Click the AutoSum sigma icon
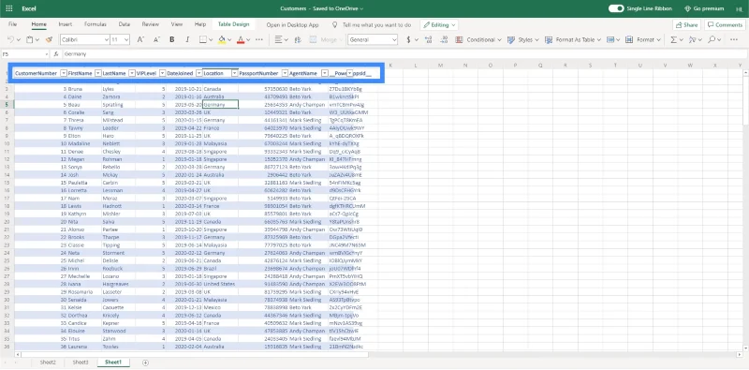The width and height of the screenshot is (749, 370). [x=673, y=39]
